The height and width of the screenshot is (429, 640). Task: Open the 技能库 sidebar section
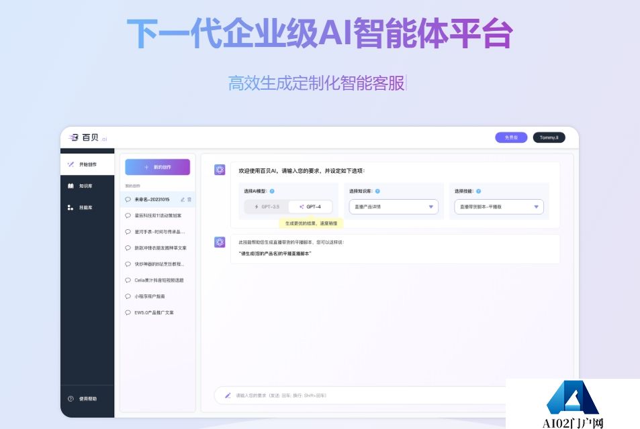coord(87,208)
